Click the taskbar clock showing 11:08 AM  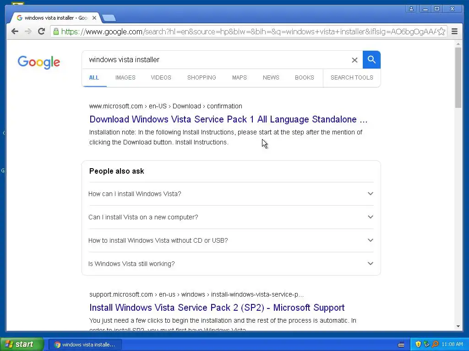pyautogui.click(x=452, y=344)
